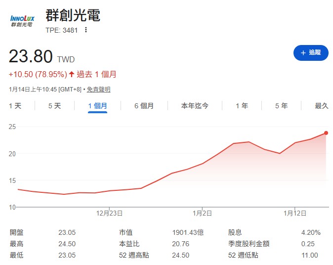Select the 5 年 time range tab

tap(281, 106)
